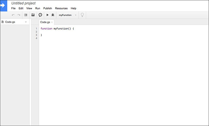Expand the Code.gs file options arrow in sidebar

point(26,22)
